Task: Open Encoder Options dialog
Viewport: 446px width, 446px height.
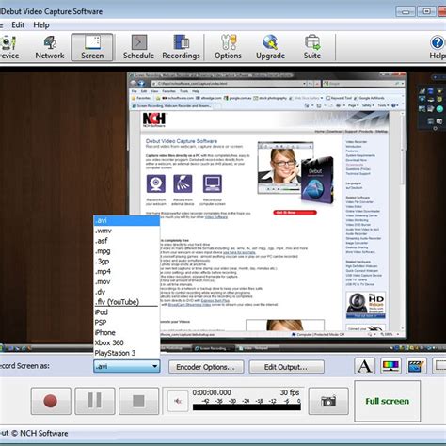Action: coord(206,367)
